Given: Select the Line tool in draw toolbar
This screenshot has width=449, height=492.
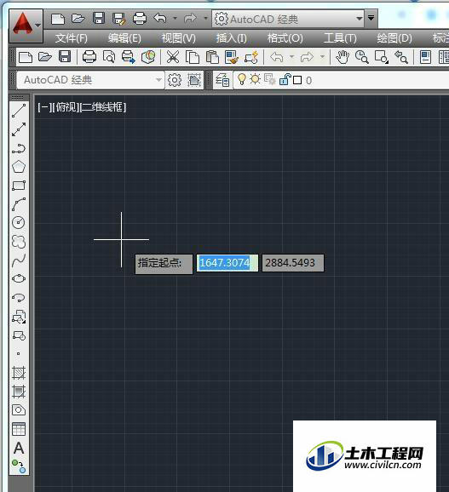Looking at the screenshot, I should [x=19, y=111].
